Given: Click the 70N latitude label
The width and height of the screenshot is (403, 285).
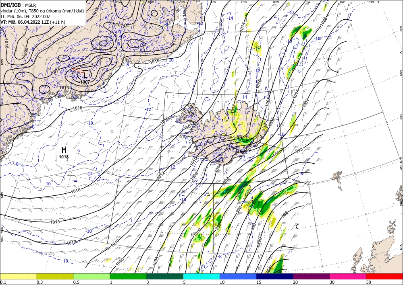Looking at the screenshot, I should tap(371, 2).
